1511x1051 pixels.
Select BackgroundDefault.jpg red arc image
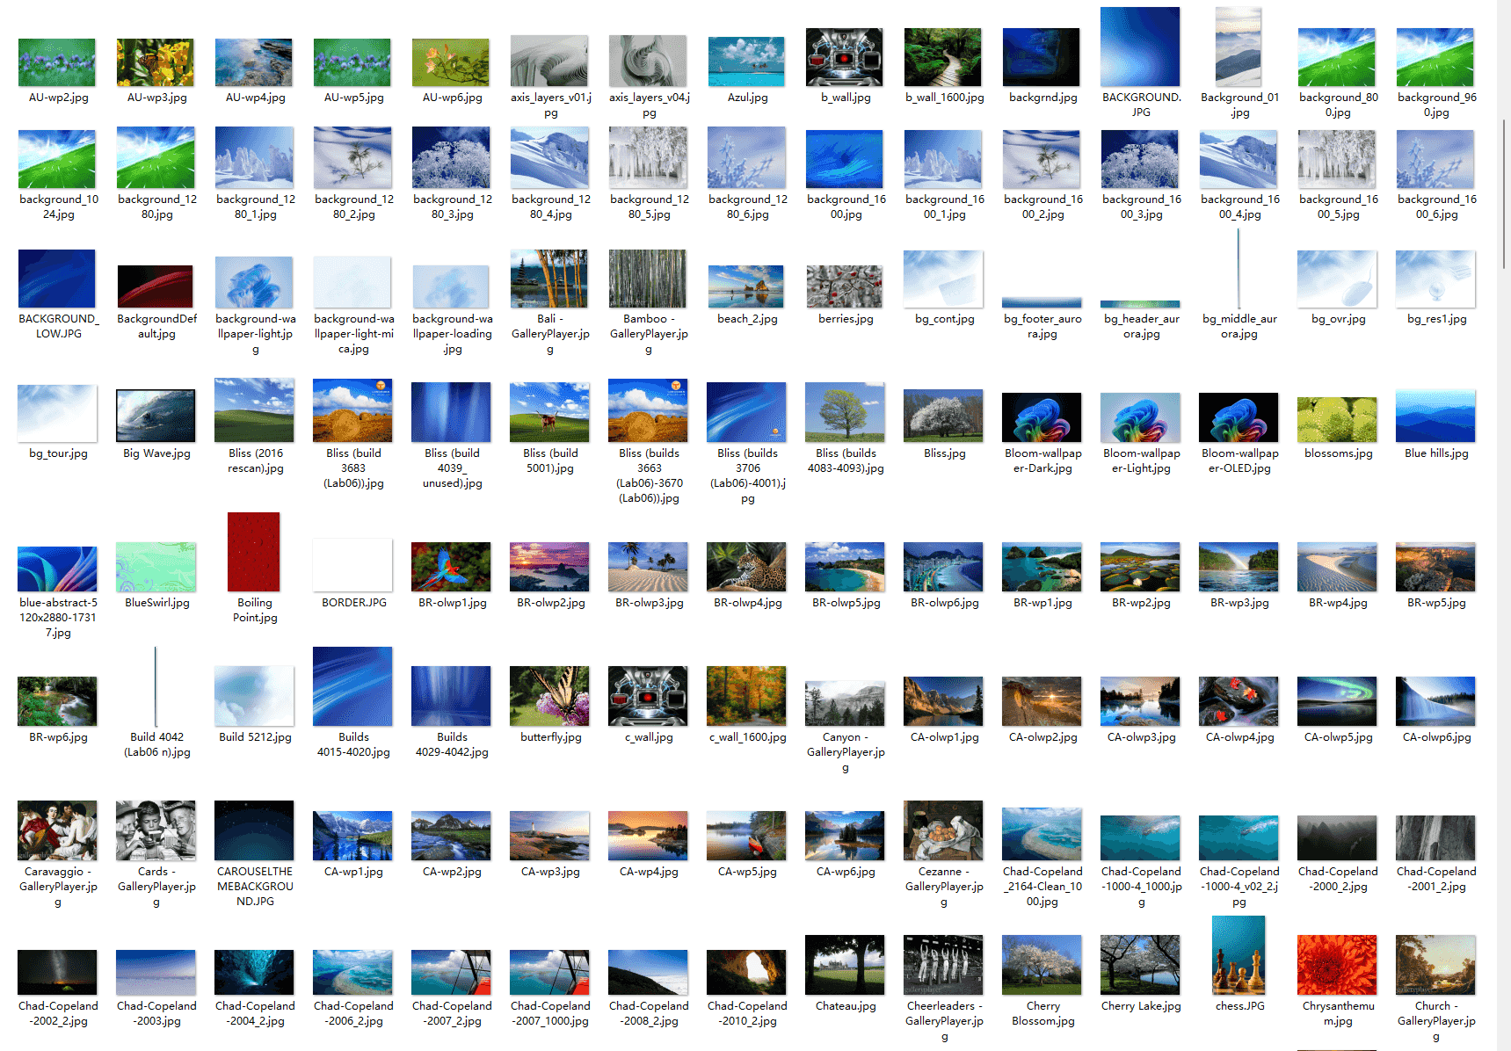tap(156, 286)
